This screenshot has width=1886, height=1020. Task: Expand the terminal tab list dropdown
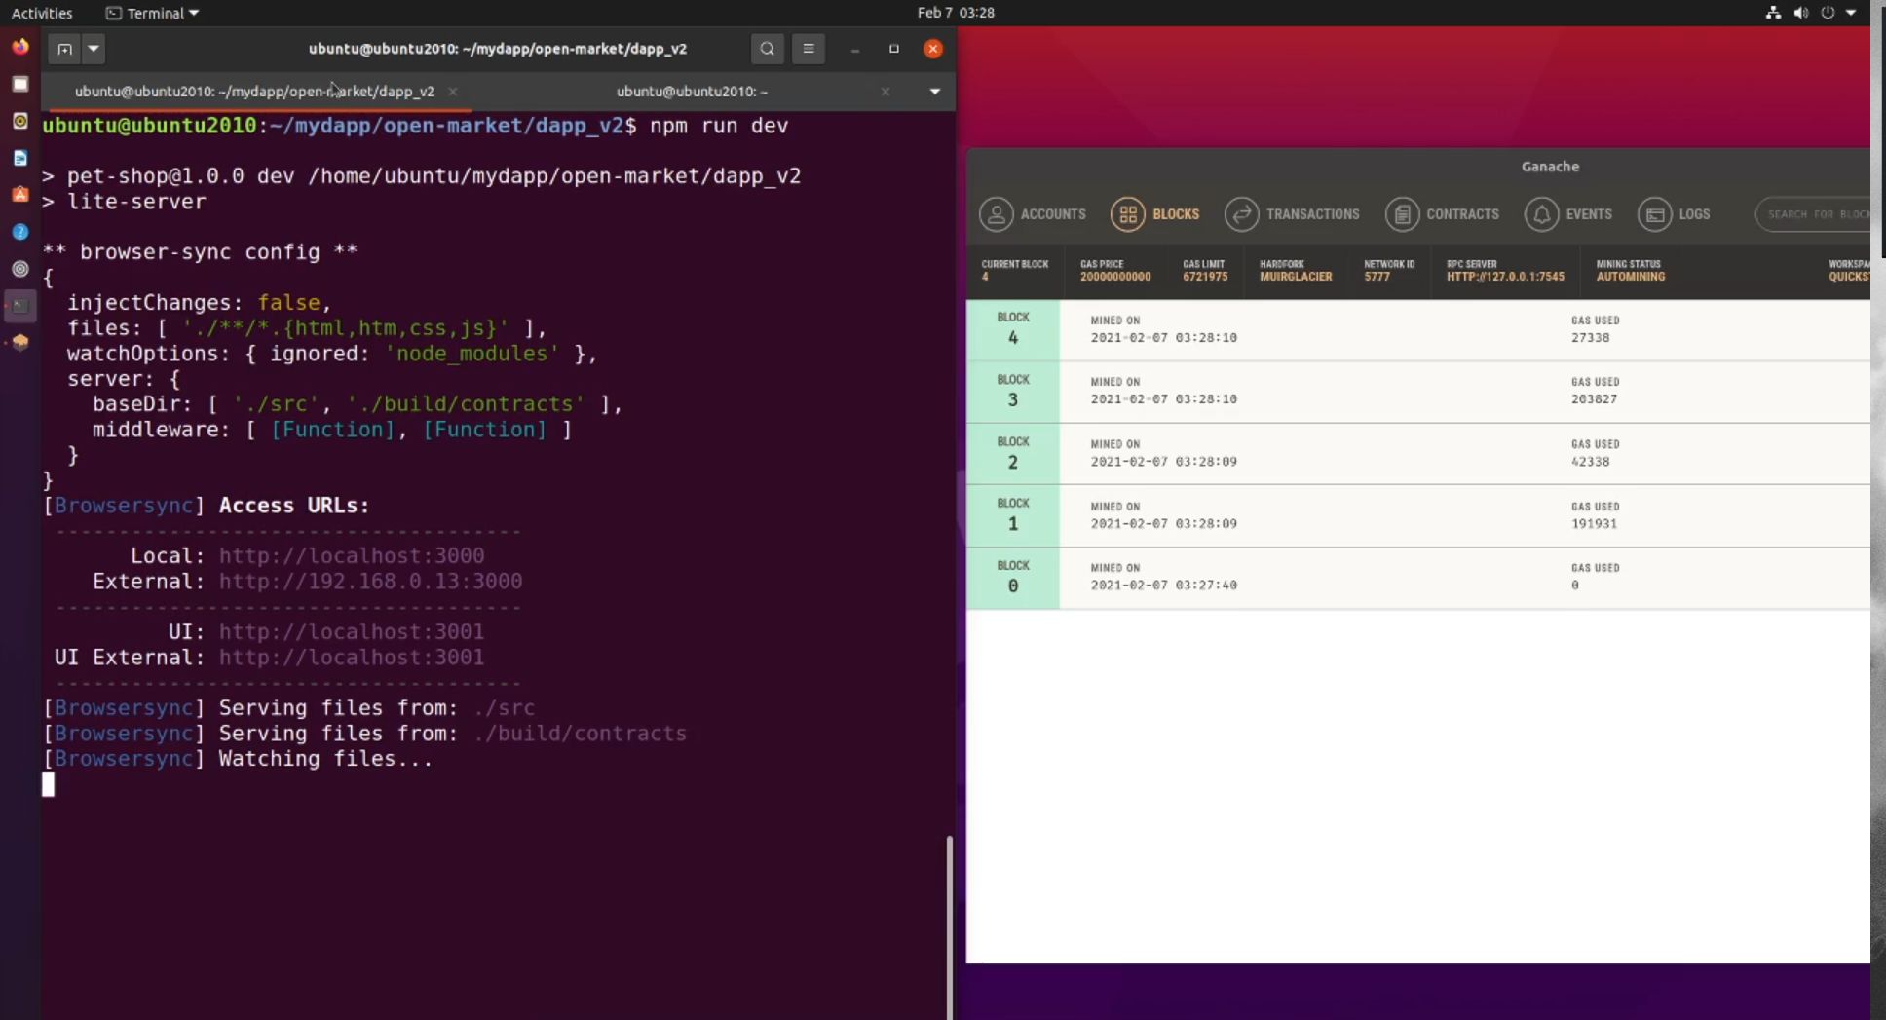(x=934, y=92)
